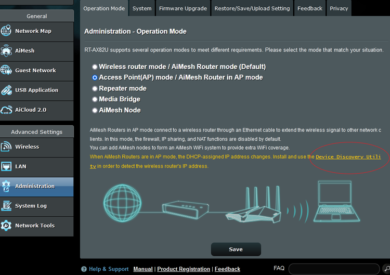Open System Log in the sidebar
This screenshot has width=390, height=275.
click(x=36, y=206)
